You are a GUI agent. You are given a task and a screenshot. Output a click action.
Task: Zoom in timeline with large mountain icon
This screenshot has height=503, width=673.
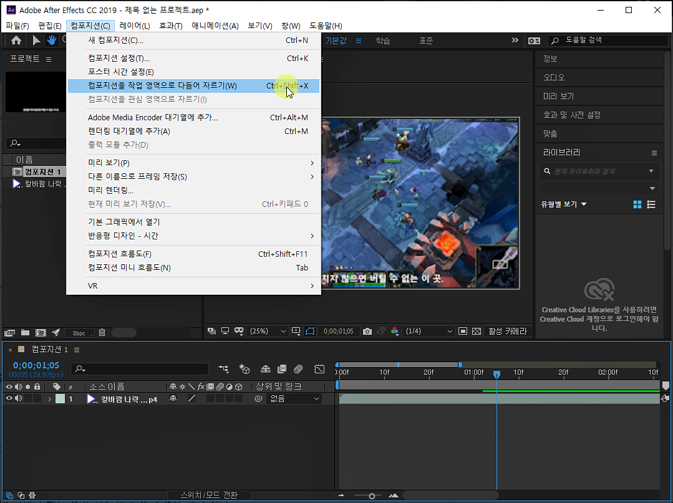click(394, 496)
